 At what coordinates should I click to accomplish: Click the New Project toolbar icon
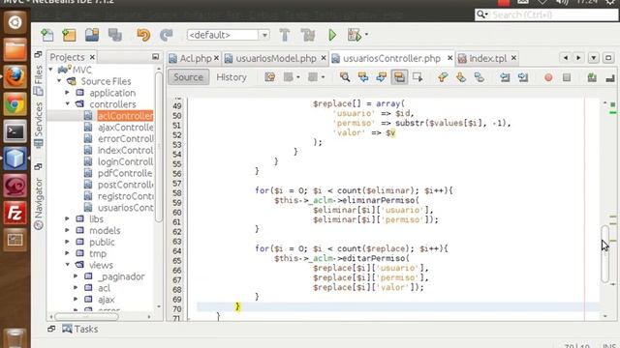coord(69,35)
